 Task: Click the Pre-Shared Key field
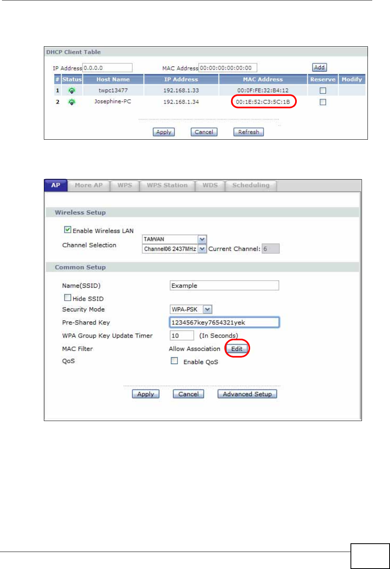click(x=224, y=322)
